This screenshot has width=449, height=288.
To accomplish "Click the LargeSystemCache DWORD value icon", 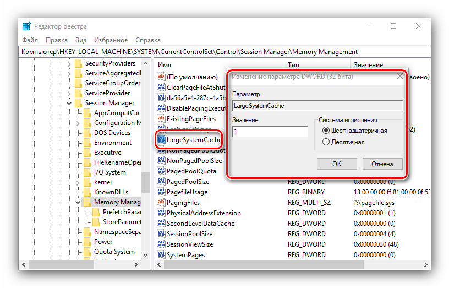I will pos(162,140).
